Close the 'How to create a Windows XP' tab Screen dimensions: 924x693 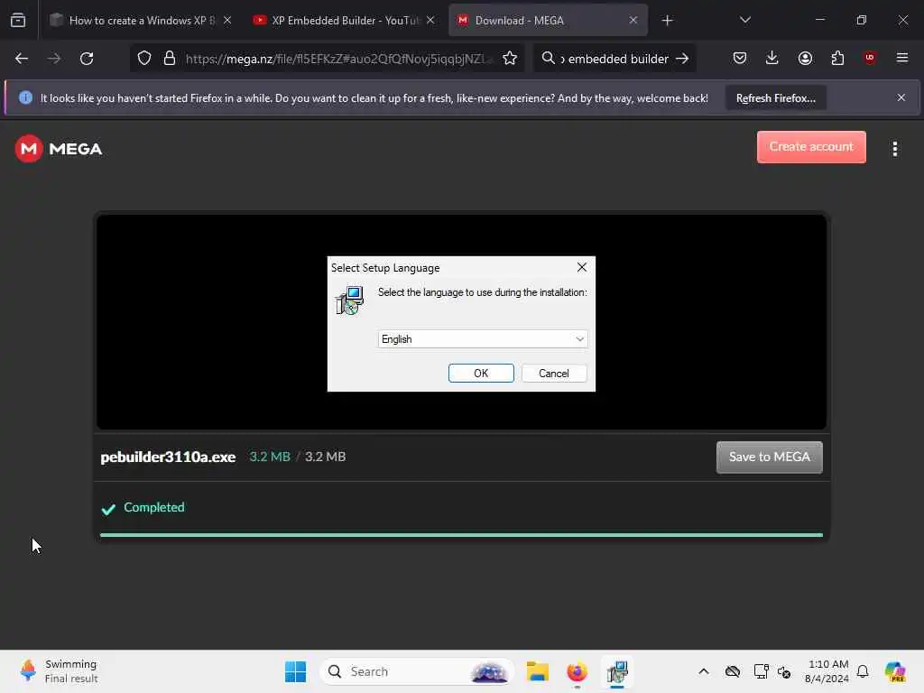coord(227,20)
